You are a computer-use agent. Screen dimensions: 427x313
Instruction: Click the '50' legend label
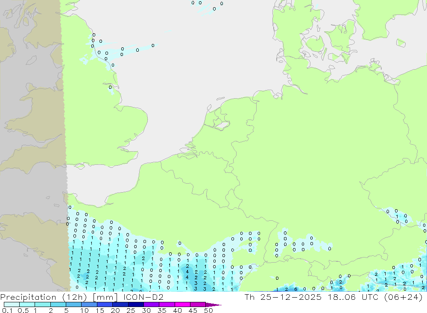[x=208, y=310]
